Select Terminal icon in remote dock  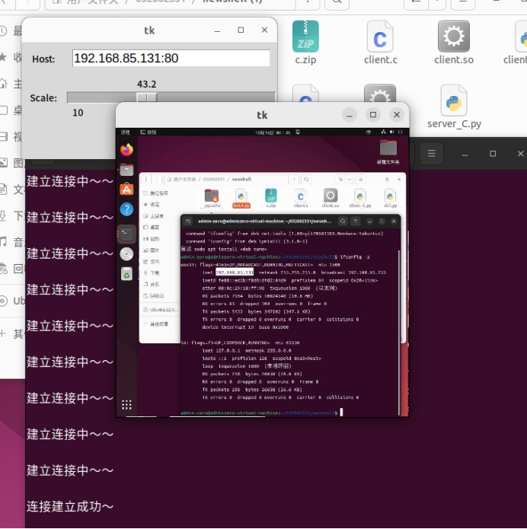[x=126, y=233]
